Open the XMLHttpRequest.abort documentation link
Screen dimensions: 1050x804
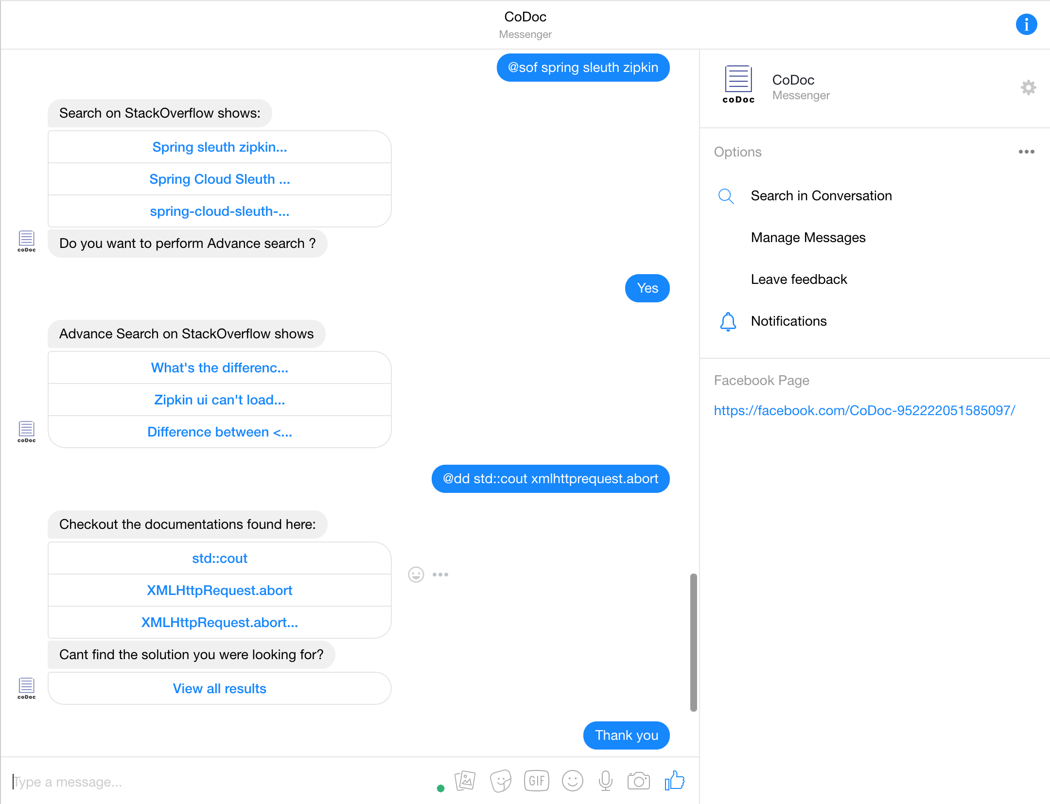(x=220, y=591)
